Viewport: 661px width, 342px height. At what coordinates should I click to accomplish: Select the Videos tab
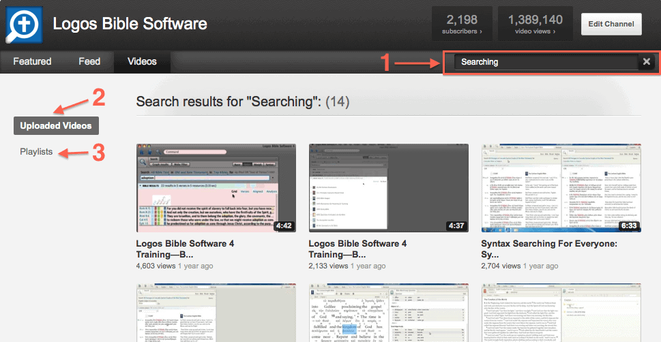point(142,62)
